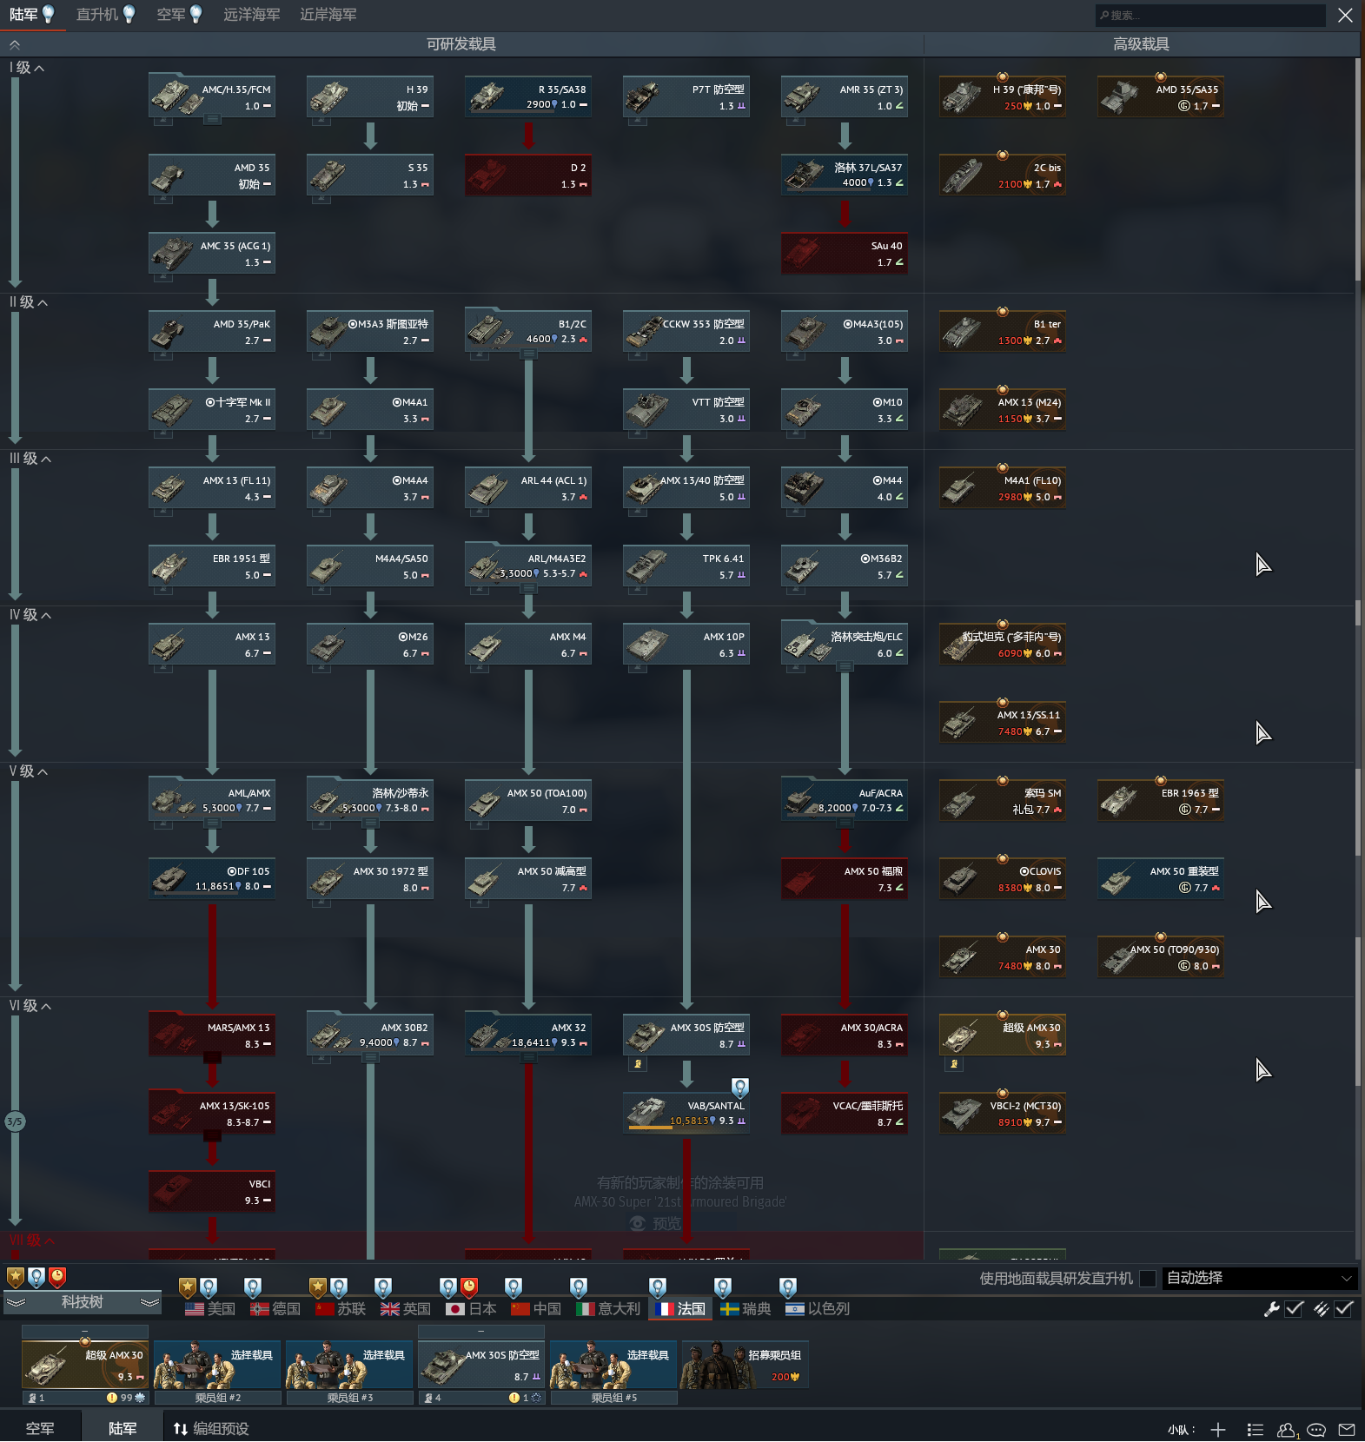Select the 意大利 flag nation

click(x=607, y=1309)
